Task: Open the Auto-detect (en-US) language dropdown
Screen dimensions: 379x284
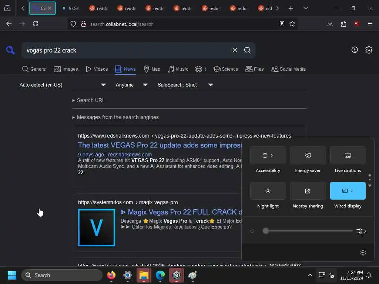Action: [x=63, y=85]
